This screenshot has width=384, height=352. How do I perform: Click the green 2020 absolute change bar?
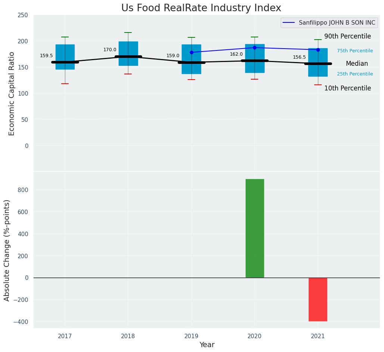(x=255, y=228)
